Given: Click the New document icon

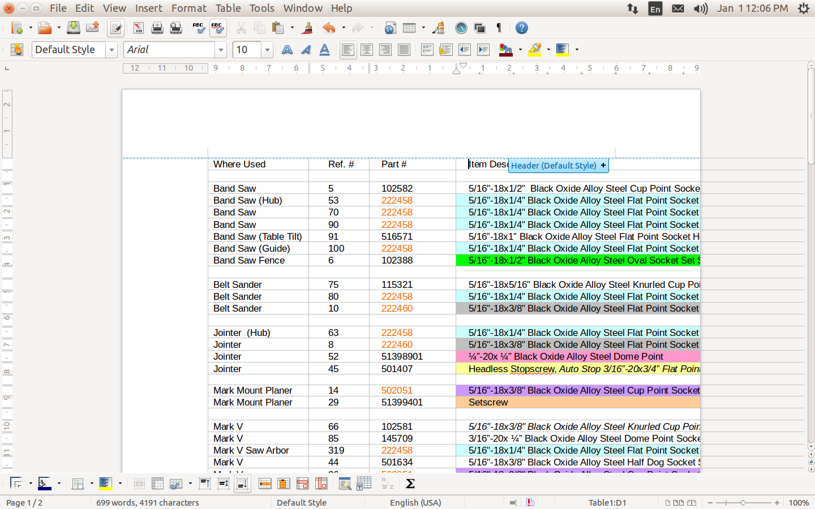Looking at the screenshot, I should [x=16, y=28].
